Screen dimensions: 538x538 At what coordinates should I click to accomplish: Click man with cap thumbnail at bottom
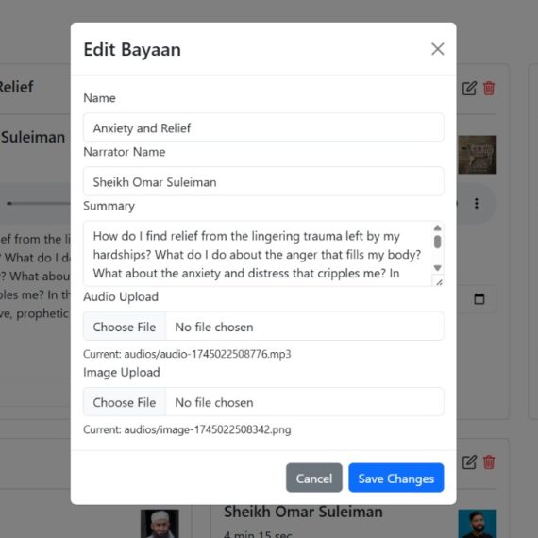[160, 524]
